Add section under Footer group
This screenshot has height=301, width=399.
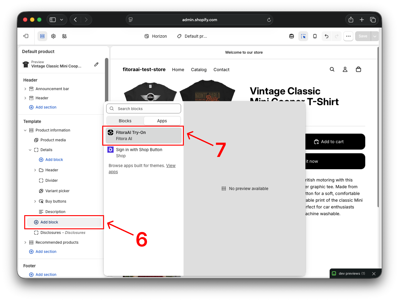pyautogui.click(x=43, y=275)
